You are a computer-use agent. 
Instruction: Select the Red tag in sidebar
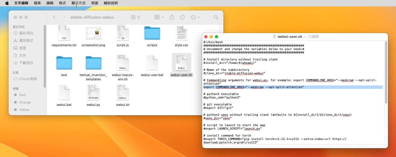tap(22, 95)
